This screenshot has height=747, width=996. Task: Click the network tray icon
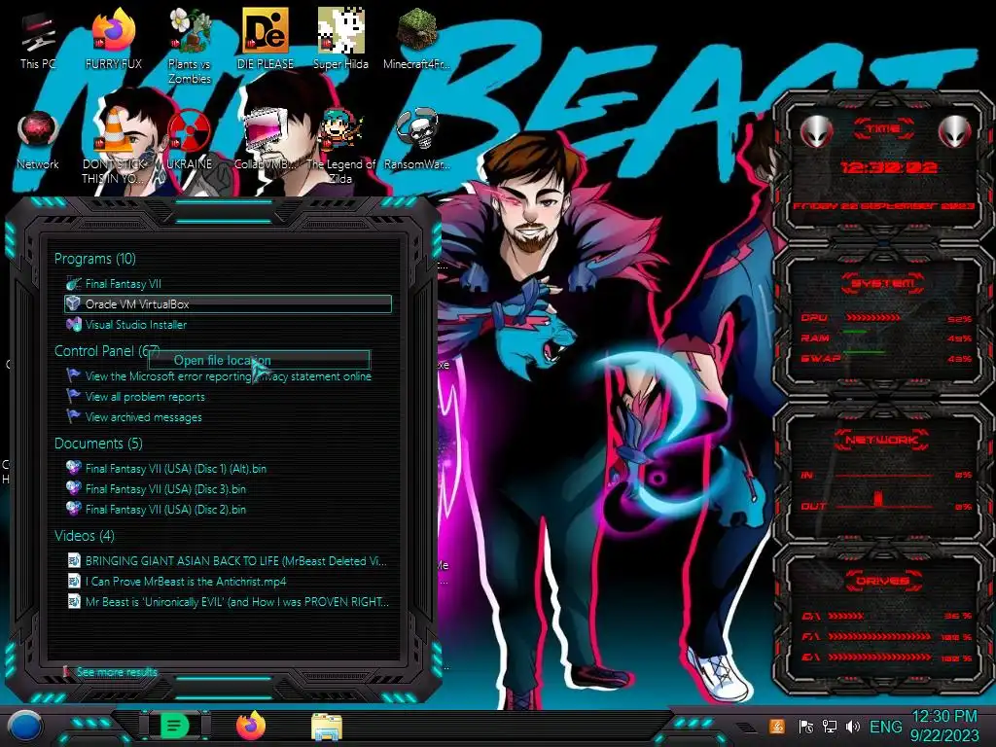coord(829,727)
